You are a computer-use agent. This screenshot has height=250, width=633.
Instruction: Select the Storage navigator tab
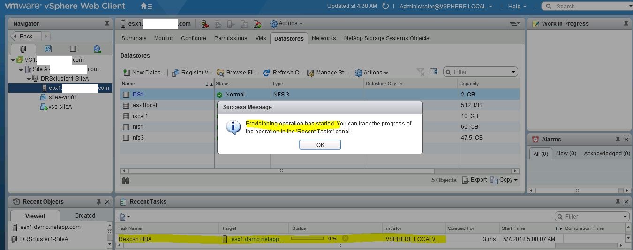click(73, 49)
